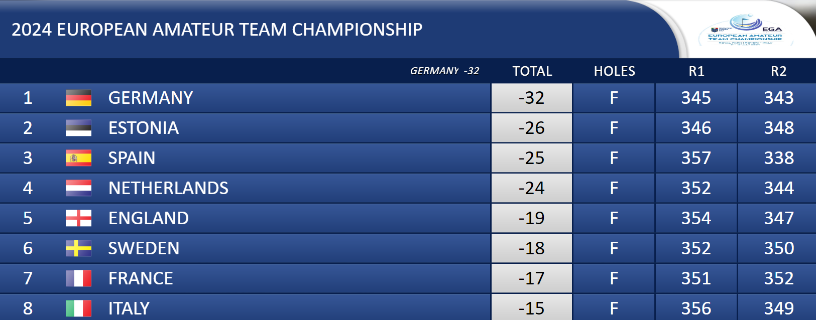The image size is (816, 320).
Task: Open the GERMANY team row name
Action: [x=151, y=98]
